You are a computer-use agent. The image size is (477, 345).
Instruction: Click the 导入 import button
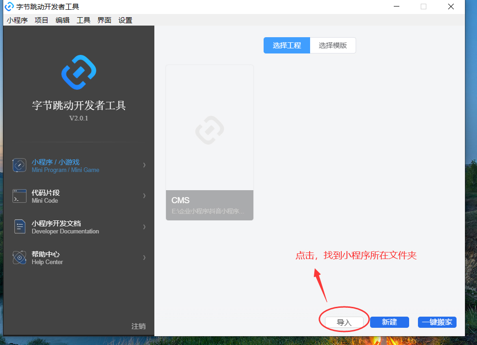point(344,322)
